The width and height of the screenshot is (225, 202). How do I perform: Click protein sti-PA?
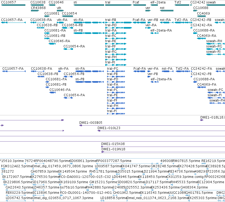pos(90,71)
